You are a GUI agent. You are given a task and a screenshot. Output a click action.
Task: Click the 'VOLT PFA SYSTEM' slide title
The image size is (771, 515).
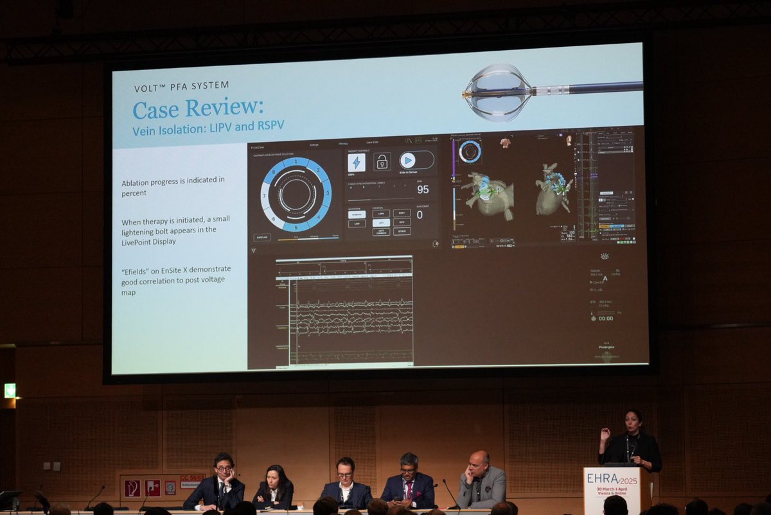point(181,85)
